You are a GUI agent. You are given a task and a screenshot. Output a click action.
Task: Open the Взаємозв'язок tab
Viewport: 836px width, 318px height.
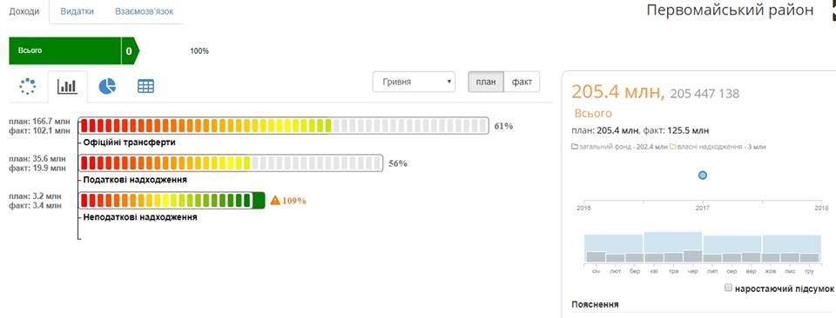pyautogui.click(x=144, y=11)
